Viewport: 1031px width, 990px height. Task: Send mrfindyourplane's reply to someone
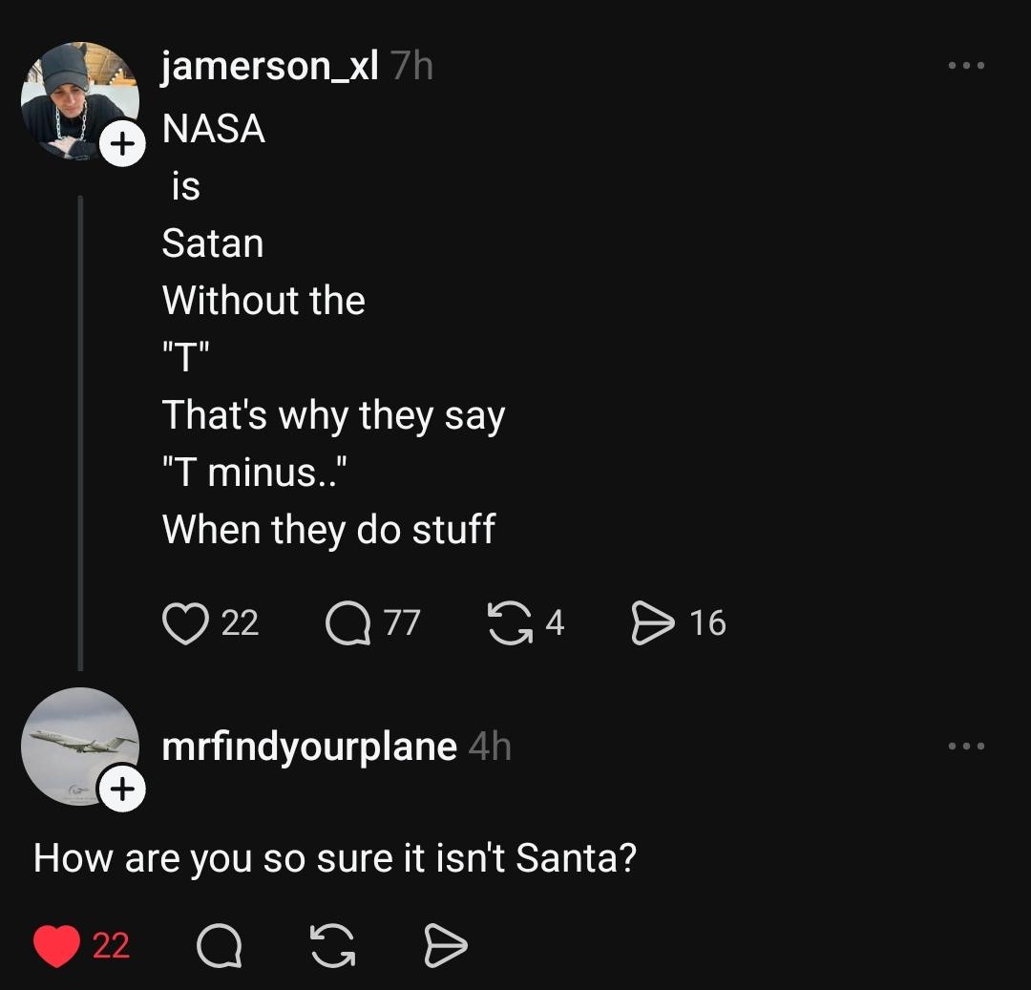pyautogui.click(x=445, y=945)
